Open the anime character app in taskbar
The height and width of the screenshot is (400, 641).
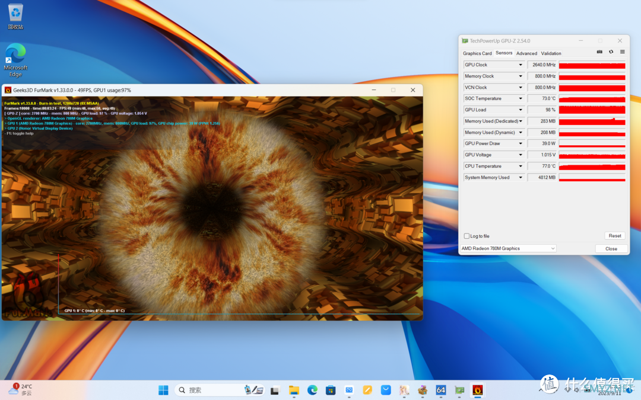pos(404,390)
